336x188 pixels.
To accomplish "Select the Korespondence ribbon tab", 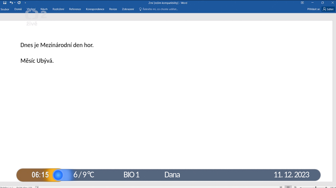I will [x=95, y=9].
